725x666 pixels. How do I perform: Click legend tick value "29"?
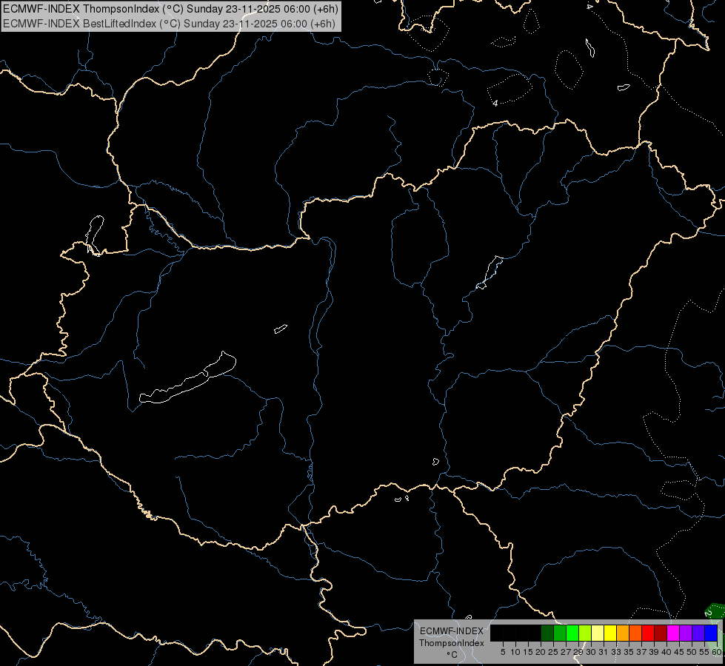[578, 652]
